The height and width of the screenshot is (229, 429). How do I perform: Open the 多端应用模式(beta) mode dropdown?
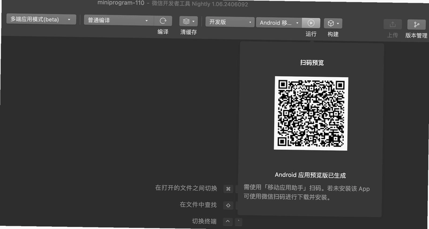[41, 19]
